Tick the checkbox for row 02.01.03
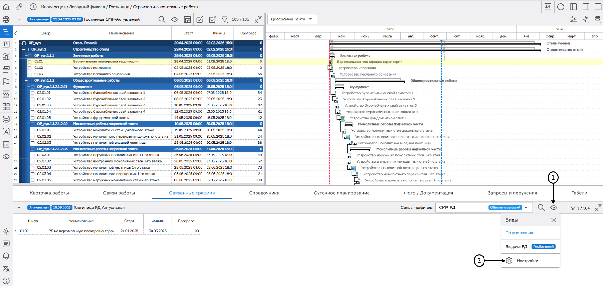The height and width of the screenshot is (286, 603). coord(33,105)
